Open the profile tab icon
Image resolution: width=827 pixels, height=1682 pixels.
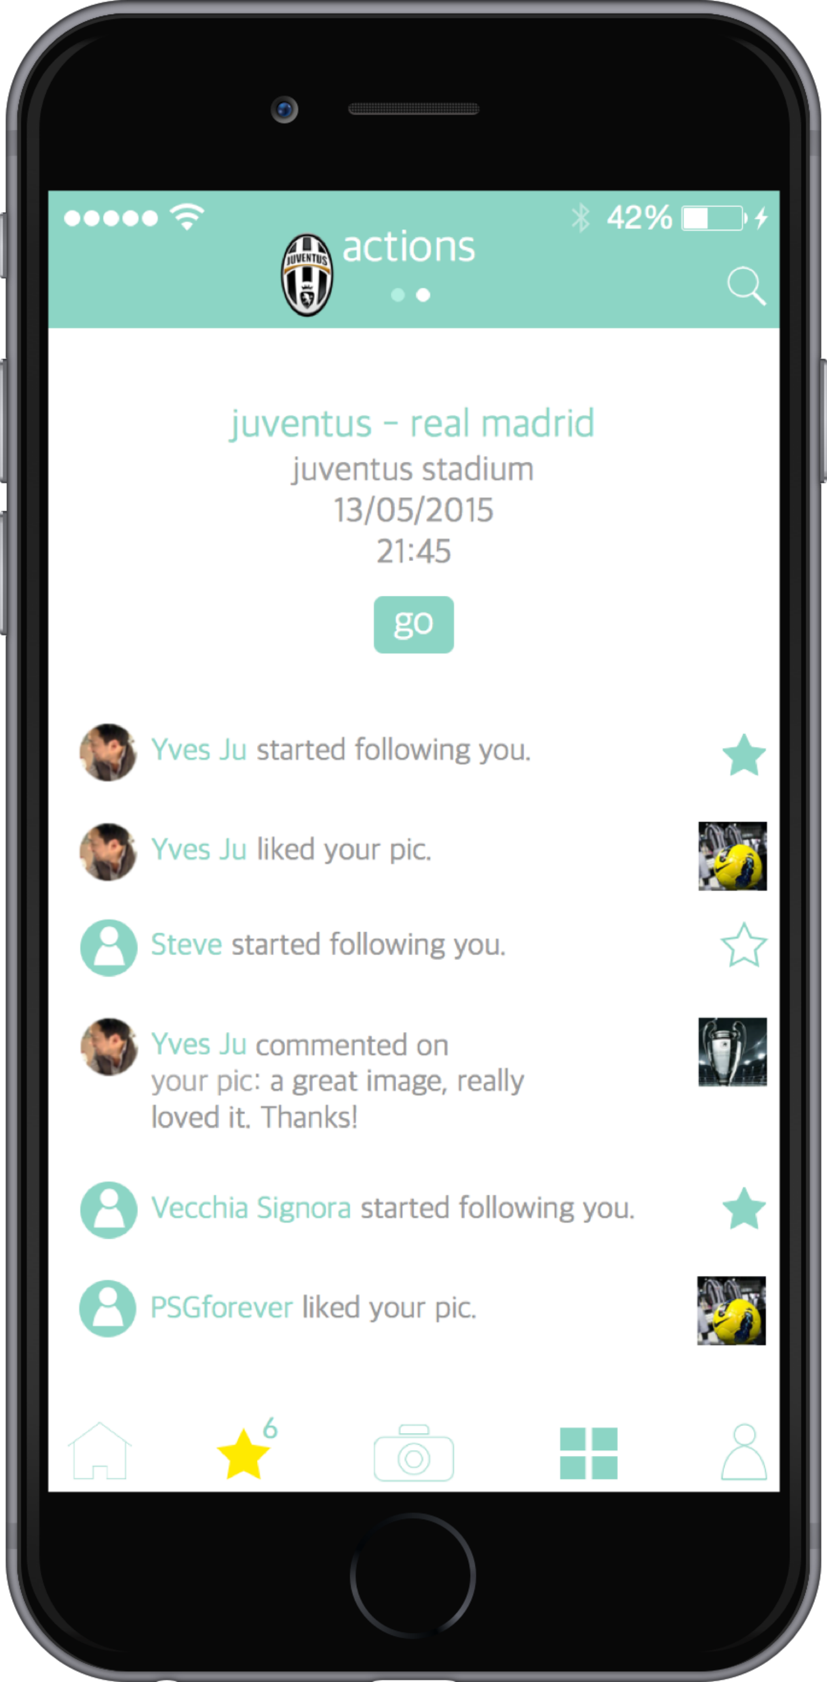point(744,1452)
